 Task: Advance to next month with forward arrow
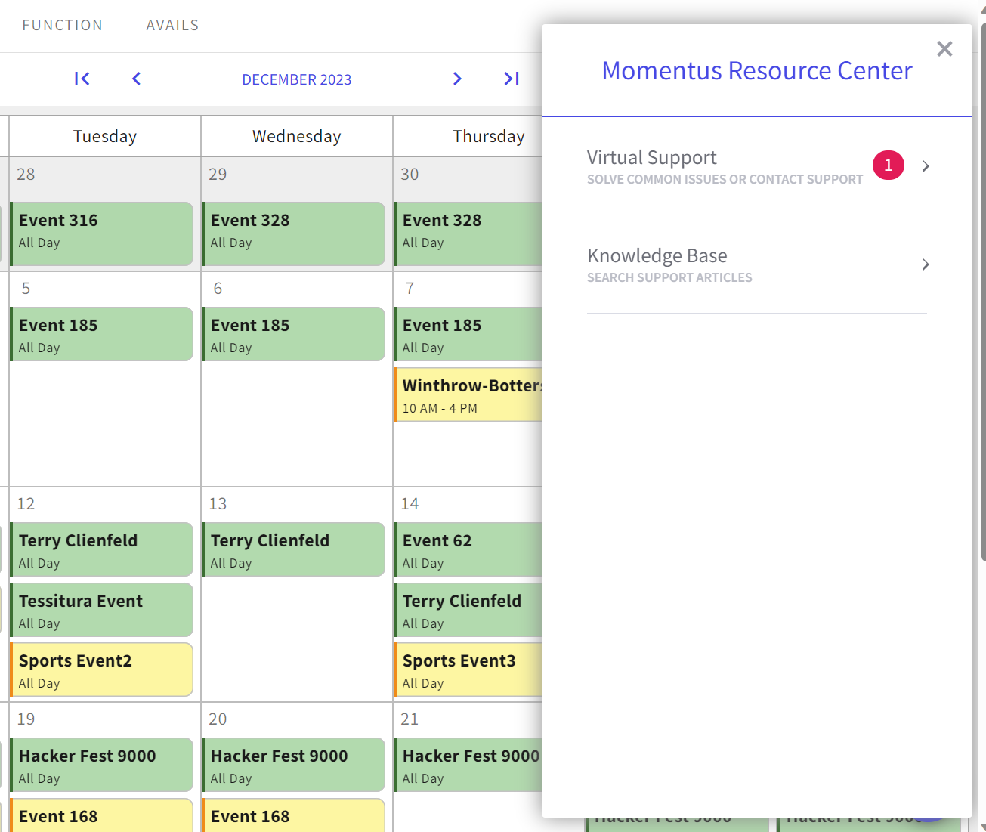click(x=456, y=79)
